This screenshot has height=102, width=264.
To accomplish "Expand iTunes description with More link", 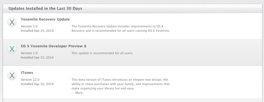I will (x=79, y=93).
